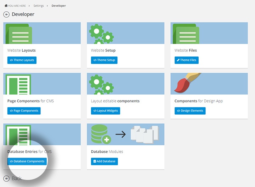Click the bottom Back arrow circle icon
This screenshot has width=255, height=187.
tap(6, 179)
